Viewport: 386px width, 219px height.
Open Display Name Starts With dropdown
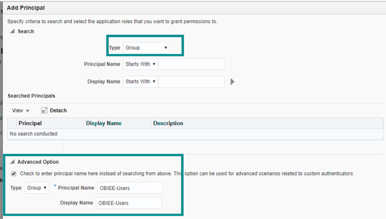pyautogui.click(x=140, y=82)
